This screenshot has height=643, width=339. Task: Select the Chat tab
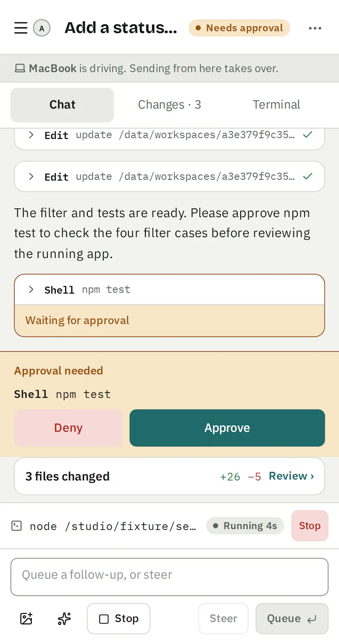pos(62,105)
